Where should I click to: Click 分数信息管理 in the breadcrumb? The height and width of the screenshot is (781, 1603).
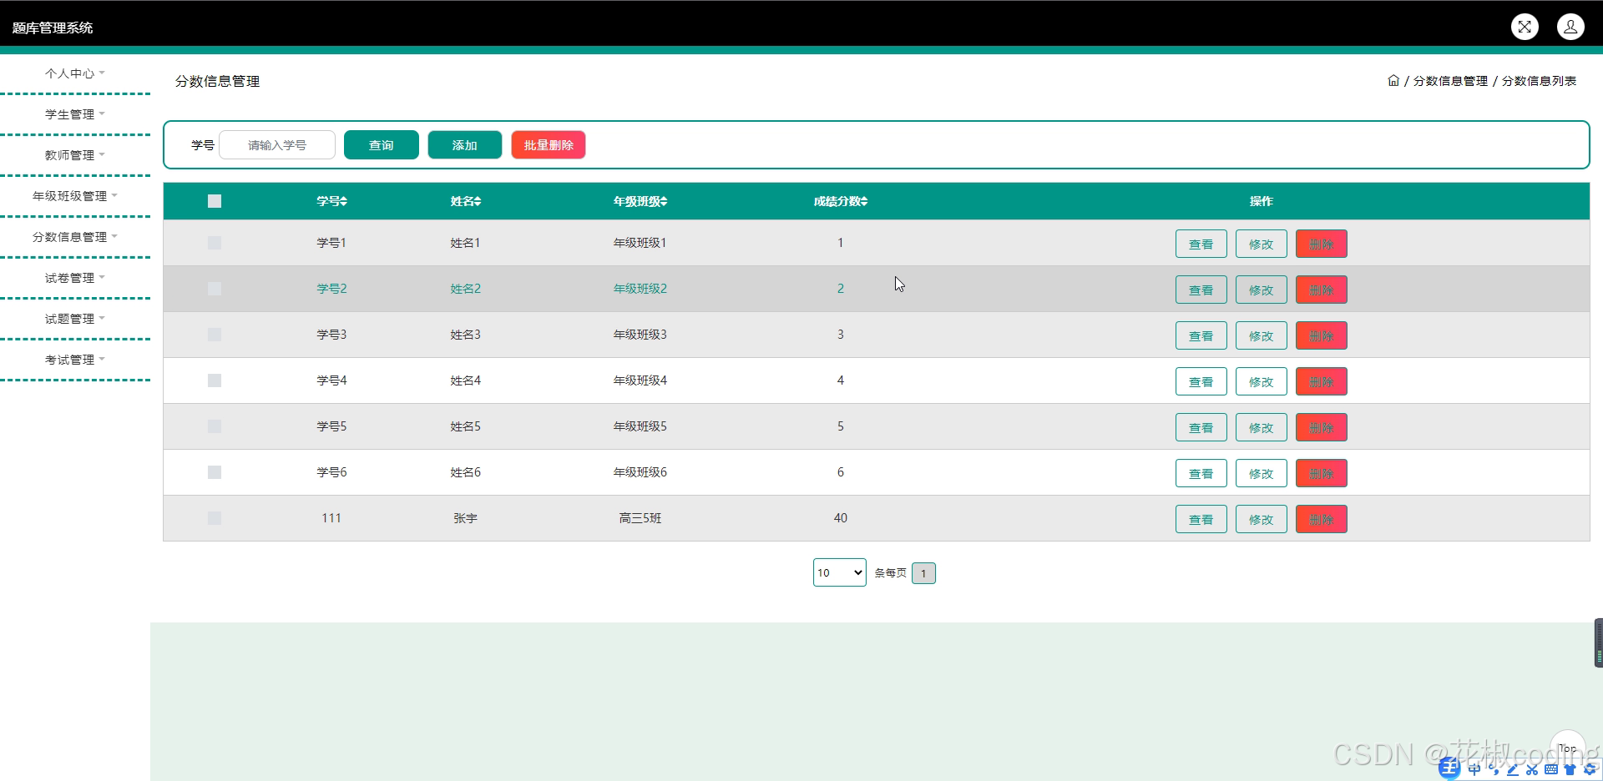click(x=1450, y=81)
